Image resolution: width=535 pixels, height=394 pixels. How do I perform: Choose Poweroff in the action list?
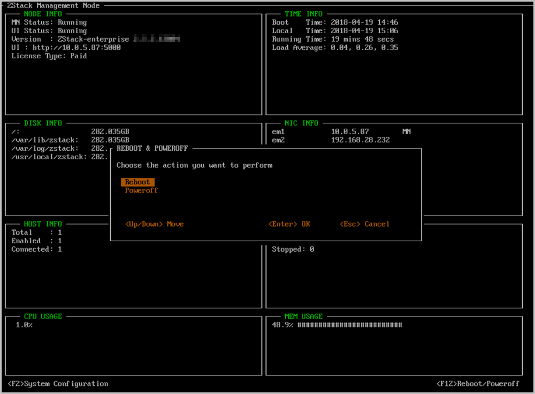click(141, 190)
